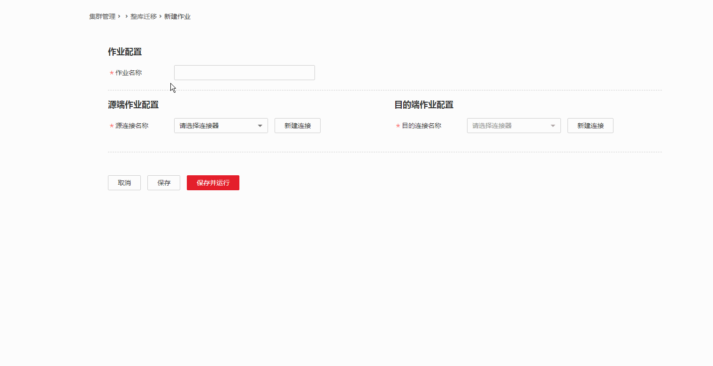Expand the destination connector selector
The image size is (713, 366).
[514, 126]
